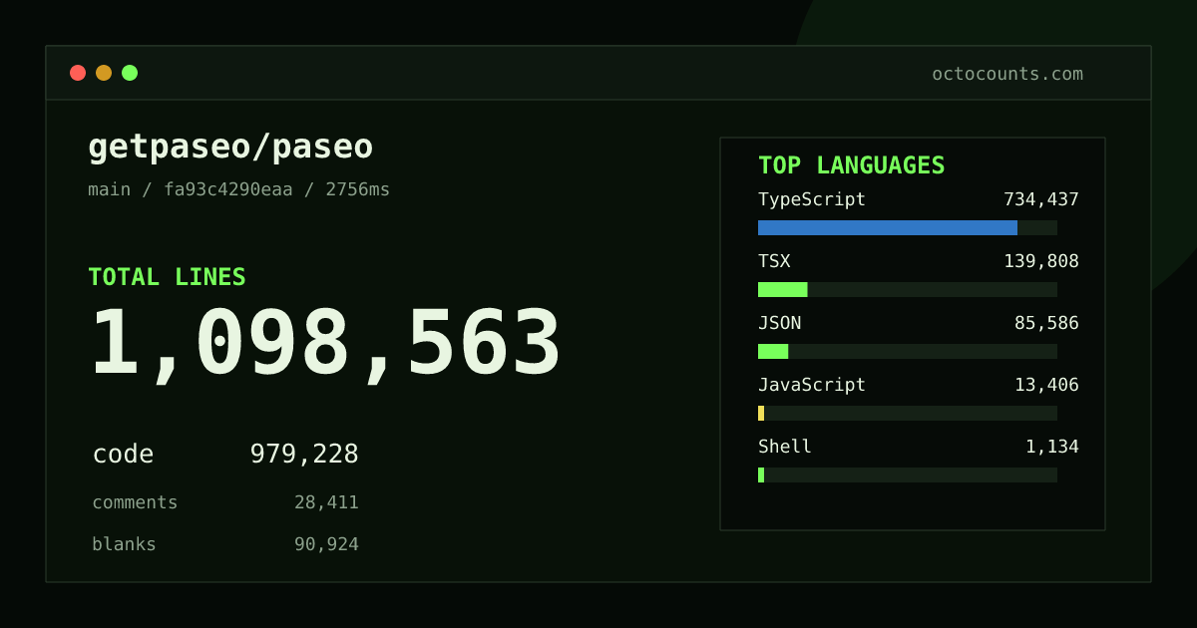The image size is (1197, 628).
Task: Click the 139,808 TSX count
Action: coord(1041,261)
